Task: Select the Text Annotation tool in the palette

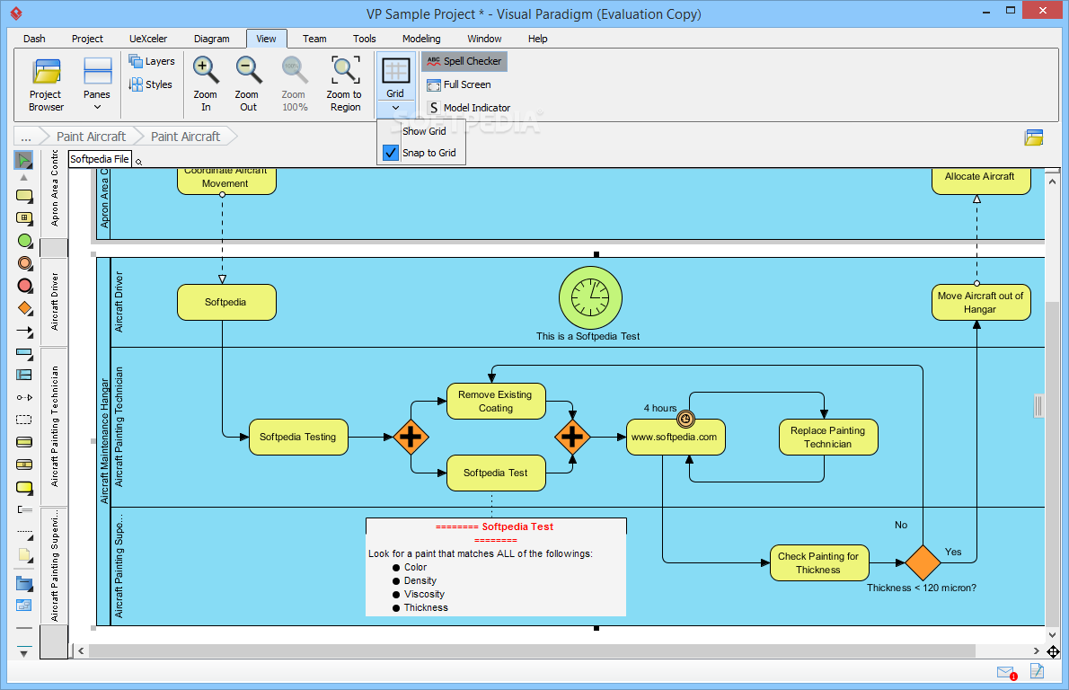Action: pos(24,509)
